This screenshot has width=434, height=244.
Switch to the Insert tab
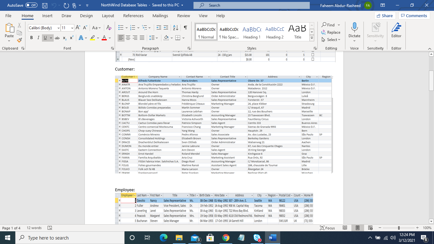47,16
